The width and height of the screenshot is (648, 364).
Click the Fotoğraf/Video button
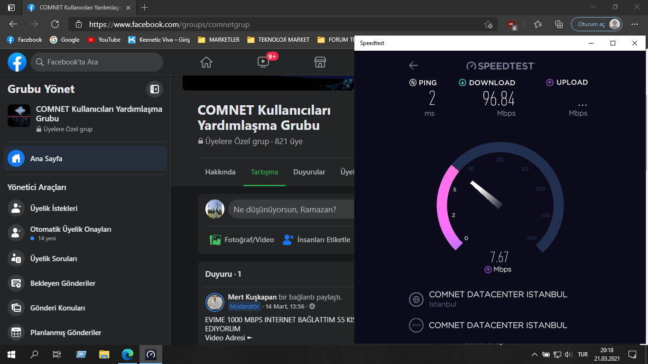[242, 240]
